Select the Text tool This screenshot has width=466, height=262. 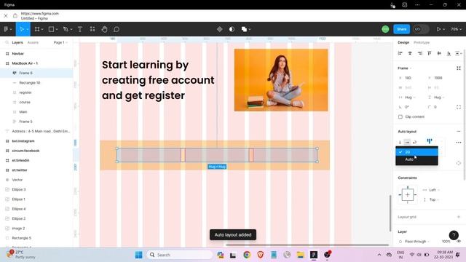pyautogui.click(x=80, y=29)
